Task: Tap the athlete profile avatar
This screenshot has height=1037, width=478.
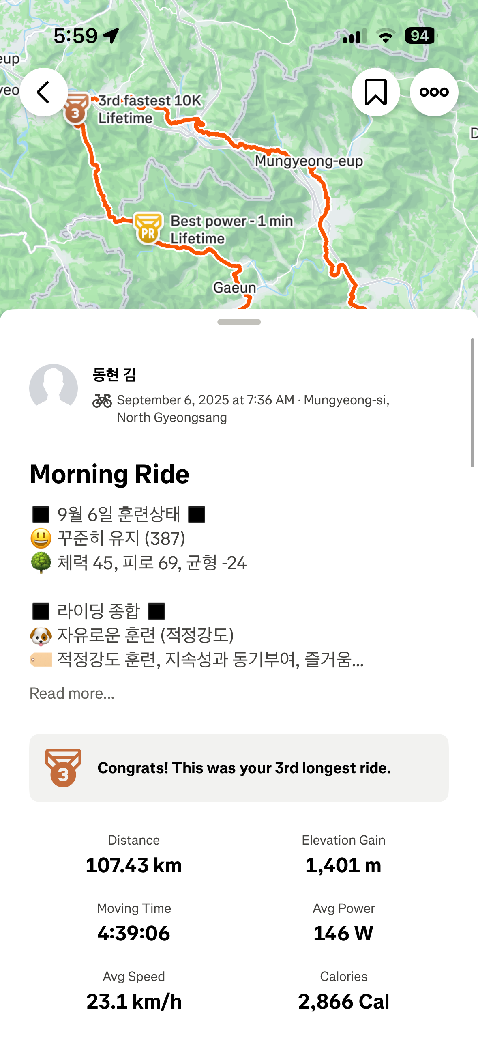Action: [x=54, y=388]
